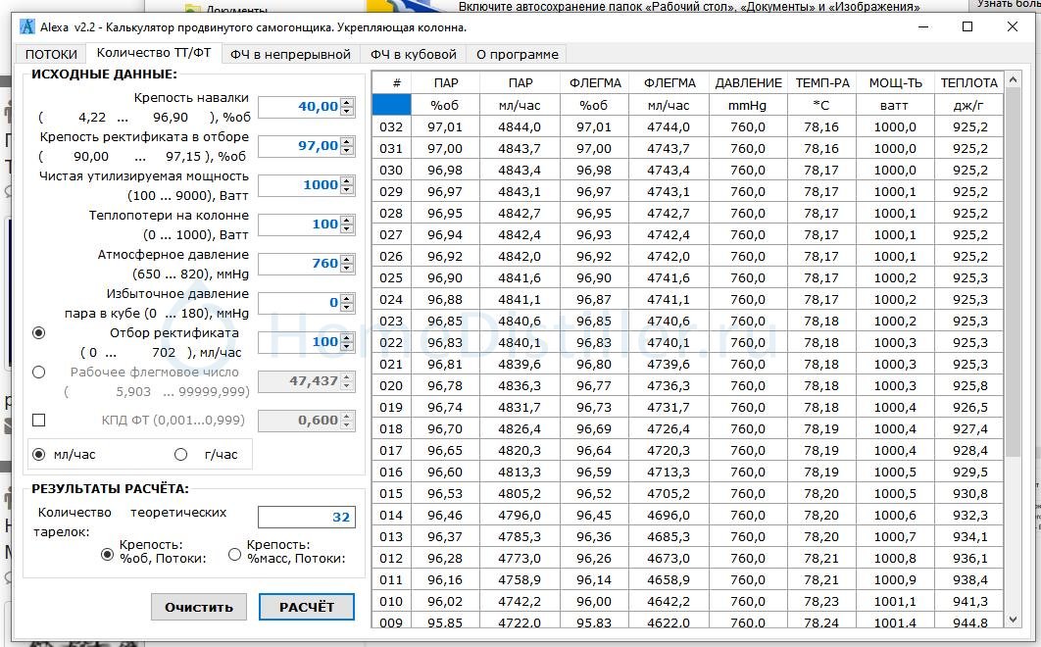Decrease Крепость ректификата with spinner down arrow
1041x647 pixels.
point(347,151)
